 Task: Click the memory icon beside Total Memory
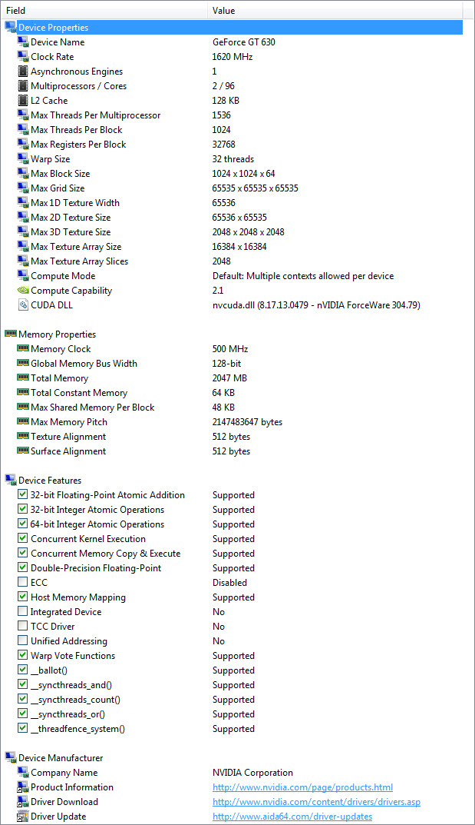pyautogui.click(x=22, y=378)
